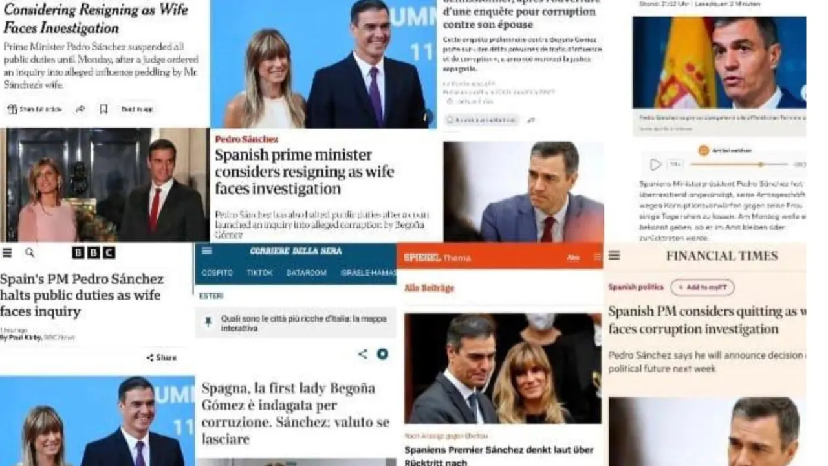Click the Read in app button
Screen dimensions: 828x466
(137, 109)
